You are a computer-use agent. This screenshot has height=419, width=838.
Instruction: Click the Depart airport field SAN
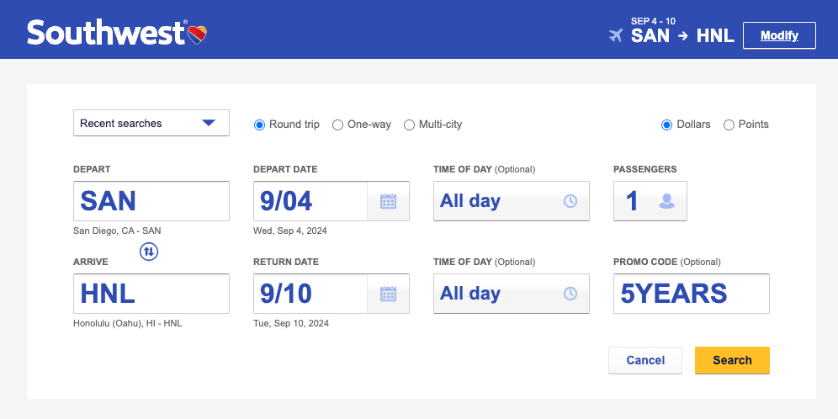(x=151, y=201)
